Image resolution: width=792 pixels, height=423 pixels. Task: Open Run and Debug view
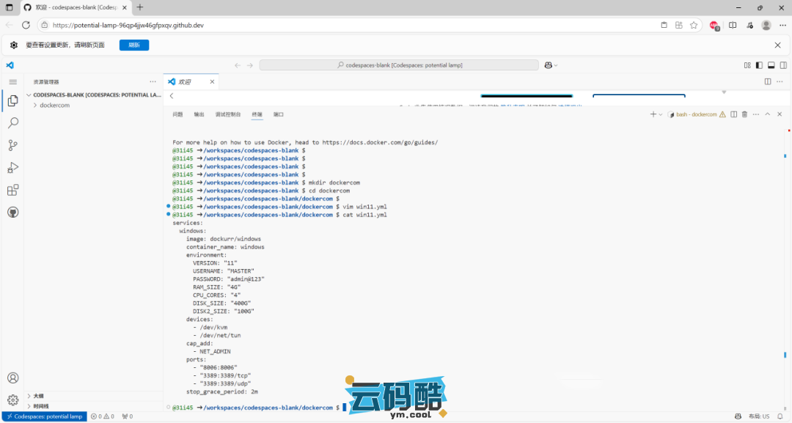(12, 168)
